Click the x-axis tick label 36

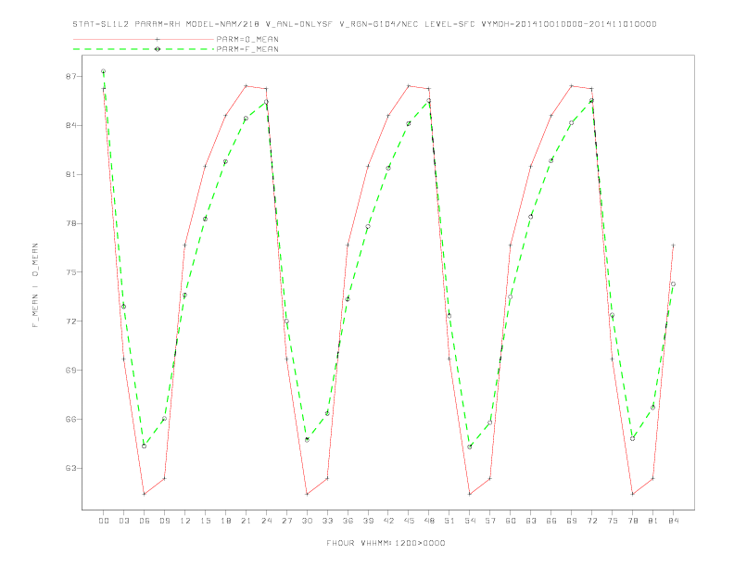tap(348, 521)
